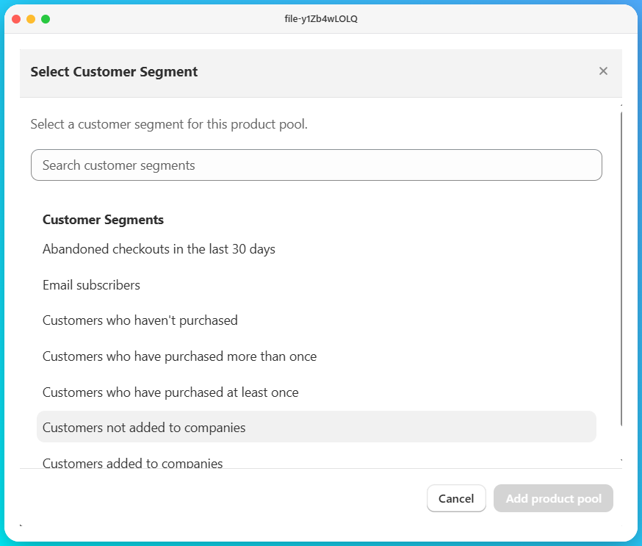The image size is (642, 546).
Task: Click the red close window button
Action: pos(16,19)
